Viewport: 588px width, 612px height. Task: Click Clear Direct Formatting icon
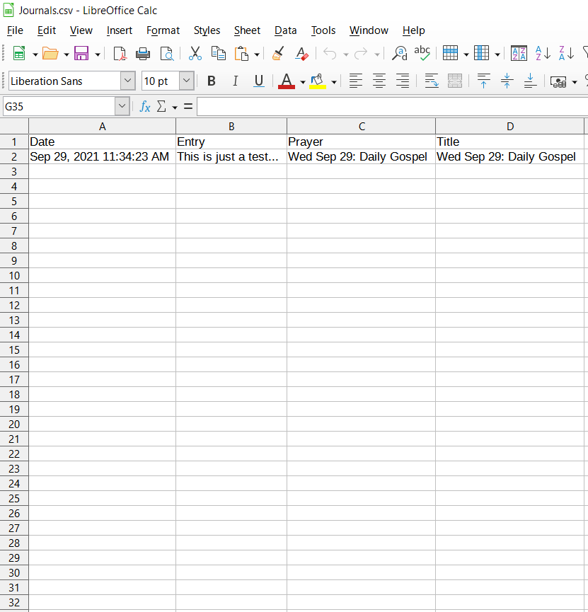pos(301,54)
